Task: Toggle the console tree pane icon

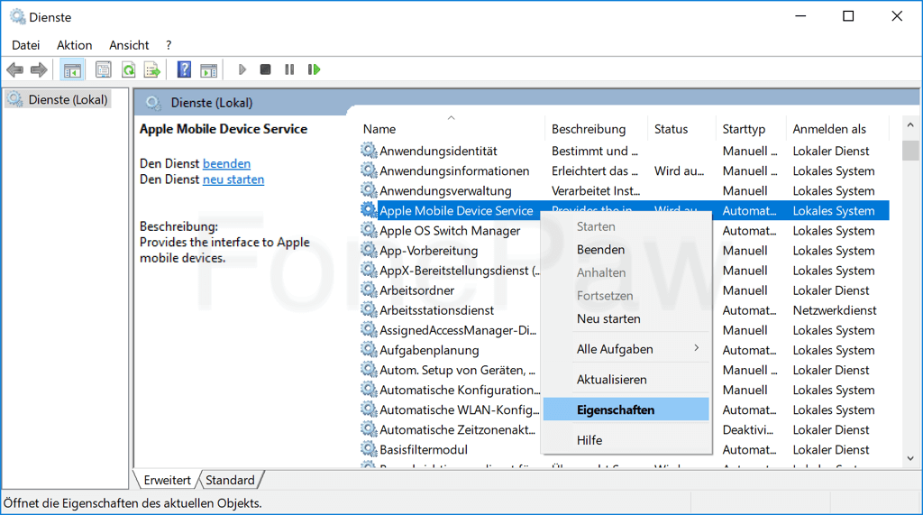Action: pyautogui.click(x=72, y=70)
